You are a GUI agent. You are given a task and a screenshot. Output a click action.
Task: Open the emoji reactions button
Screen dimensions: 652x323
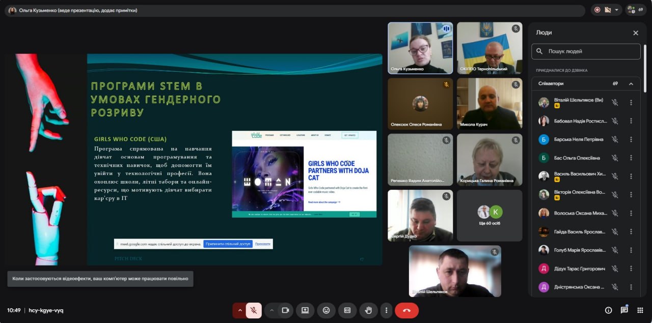326,310
